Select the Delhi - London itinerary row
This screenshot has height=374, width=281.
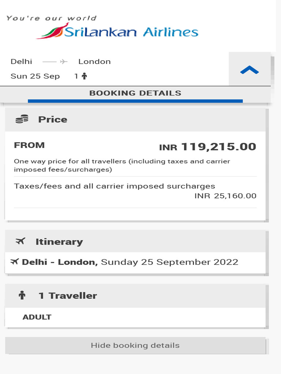(x=130, y=262)
